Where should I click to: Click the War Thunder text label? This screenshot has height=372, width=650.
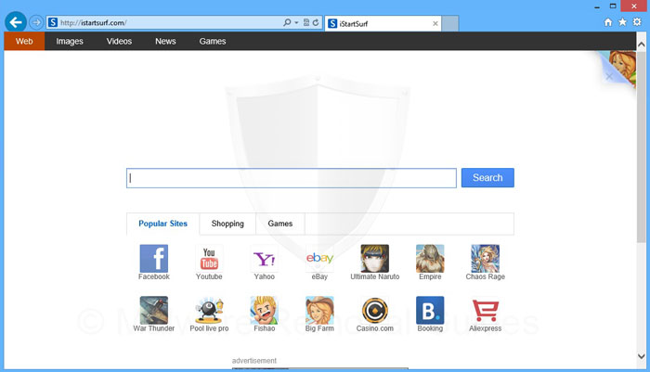click(x=154, y=328)
